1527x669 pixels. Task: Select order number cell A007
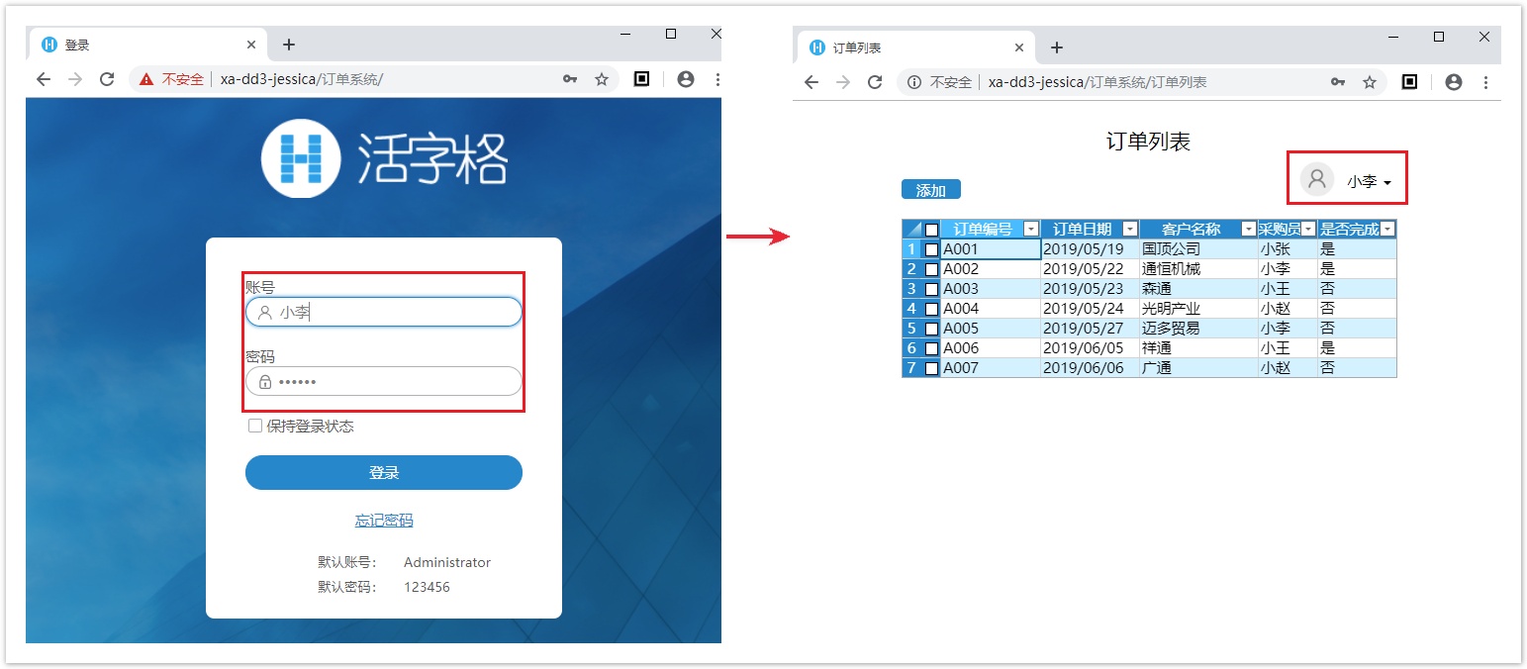click(x=991, y=368)
